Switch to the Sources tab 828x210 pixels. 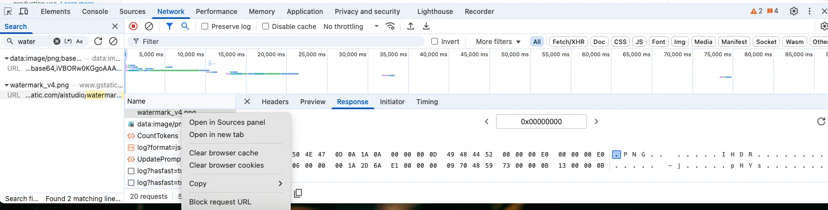click(132, 11)
